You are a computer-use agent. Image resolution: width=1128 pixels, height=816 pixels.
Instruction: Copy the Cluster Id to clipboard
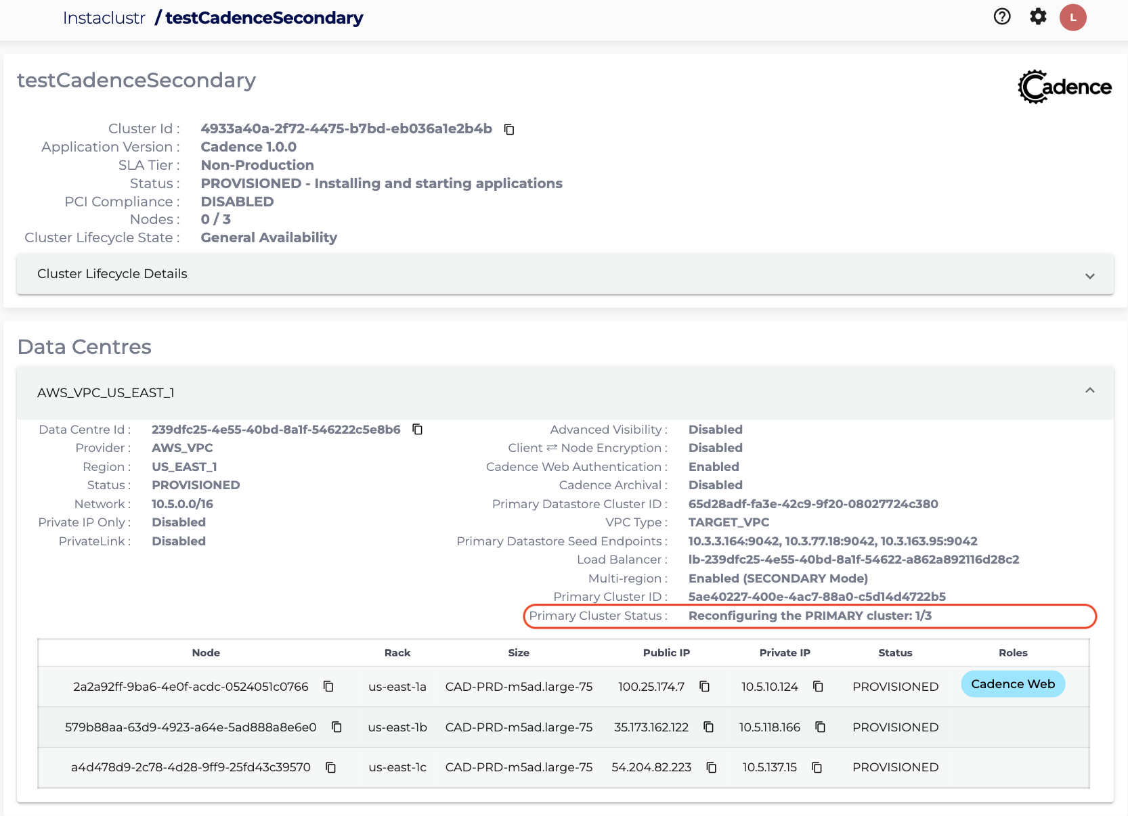click(x=509, y=129)
